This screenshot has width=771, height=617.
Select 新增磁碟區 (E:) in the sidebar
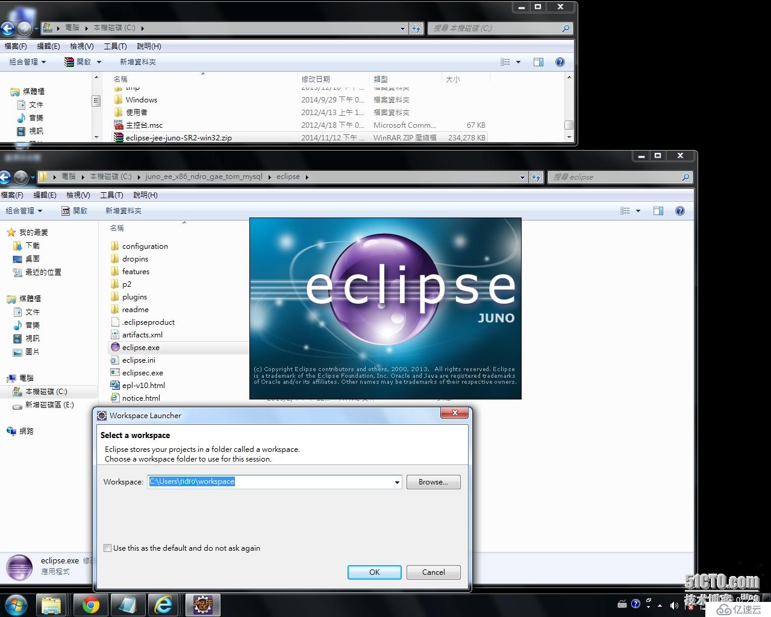(49, 405)
